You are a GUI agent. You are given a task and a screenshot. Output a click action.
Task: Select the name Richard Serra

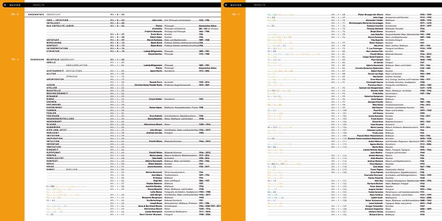[x=376, y=214]
